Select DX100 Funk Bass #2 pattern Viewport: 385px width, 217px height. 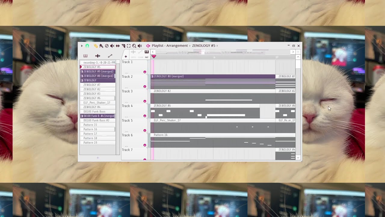tap(97, 120)
